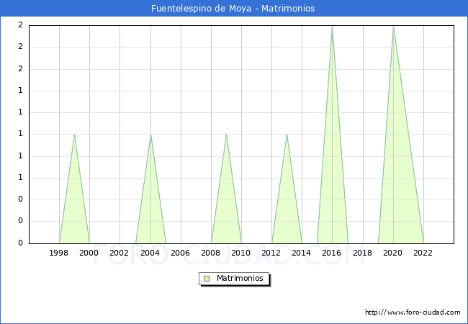Viewport: 468px width, 324px height.
Task: Select the 2006 x-axis label
Action: (x=180, y=253)
